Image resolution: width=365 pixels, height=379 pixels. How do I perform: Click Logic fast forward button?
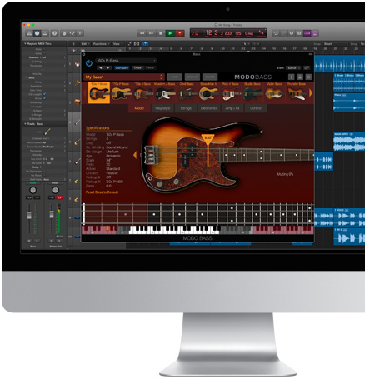tap(151, 33)
